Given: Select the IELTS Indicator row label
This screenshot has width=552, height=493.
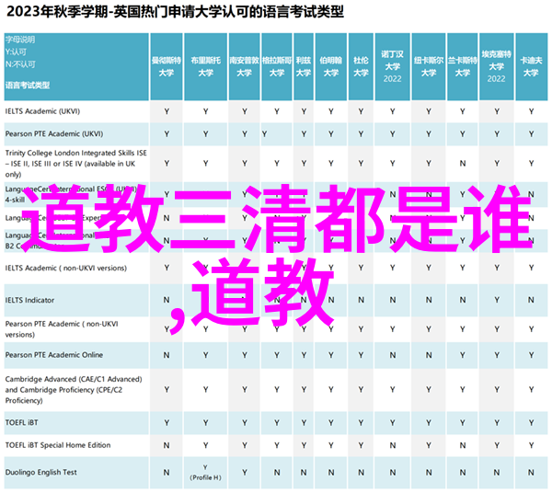Looking at the screenshot, I should (x=30, y=300).
